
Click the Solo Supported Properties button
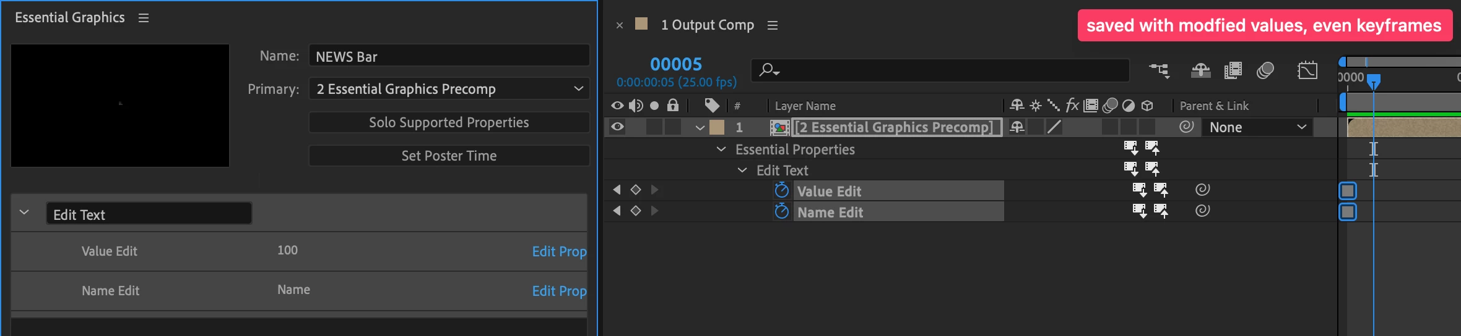pos(449,122)
